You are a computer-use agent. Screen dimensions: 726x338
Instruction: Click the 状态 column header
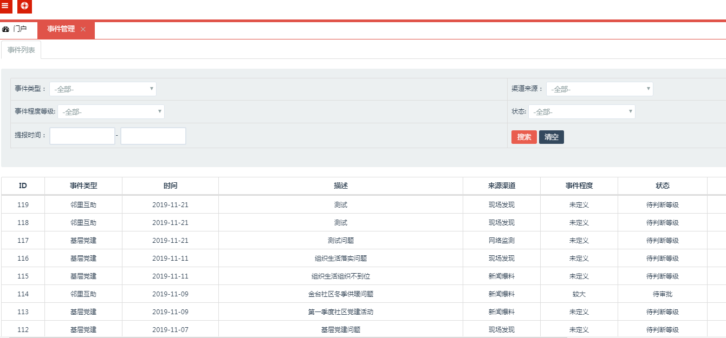[662, 185]
